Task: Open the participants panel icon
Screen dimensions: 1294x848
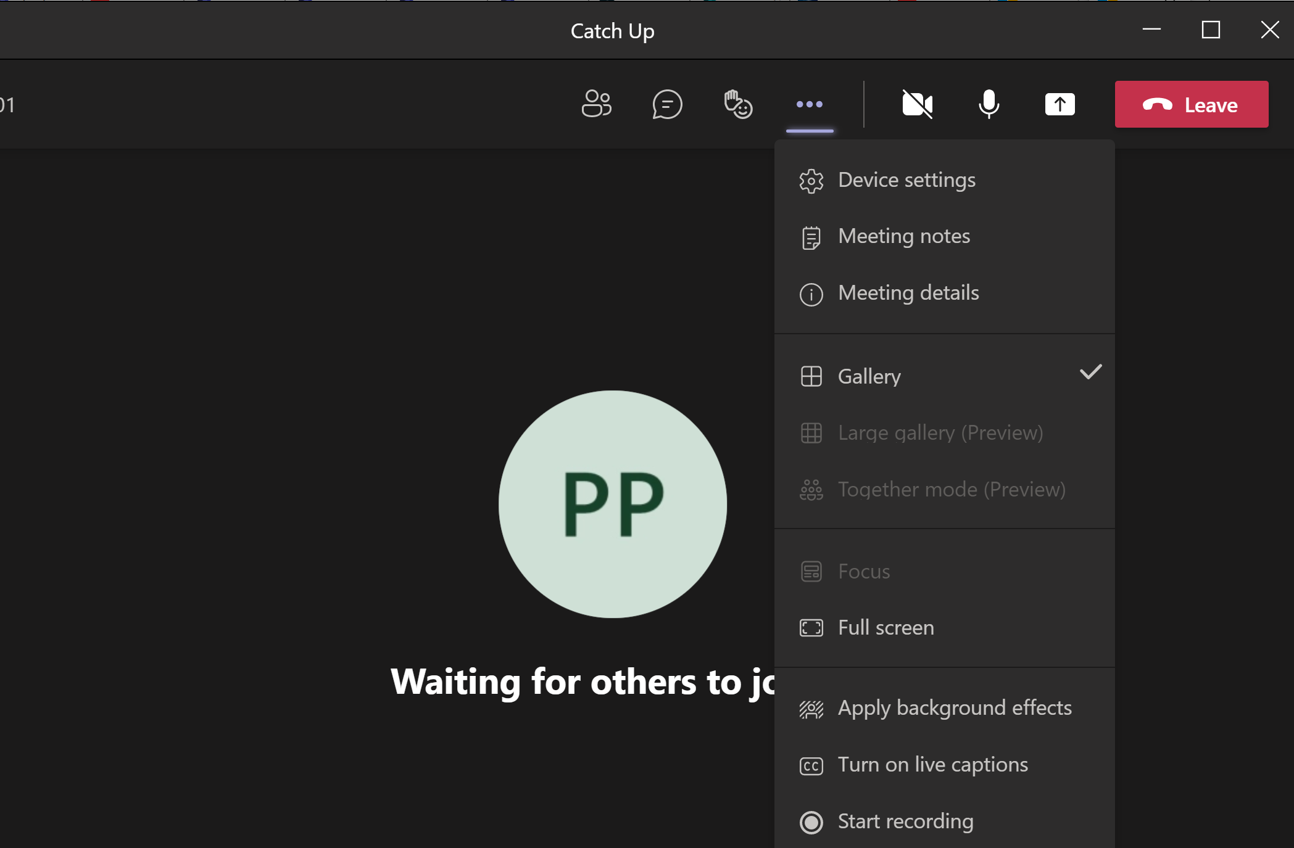Action: pos(596,104)
